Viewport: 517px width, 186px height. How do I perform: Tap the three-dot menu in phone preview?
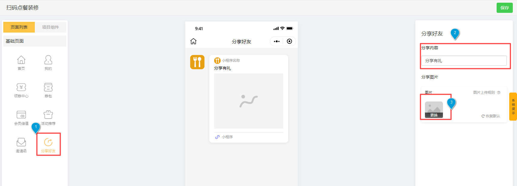tap(276, 41)
